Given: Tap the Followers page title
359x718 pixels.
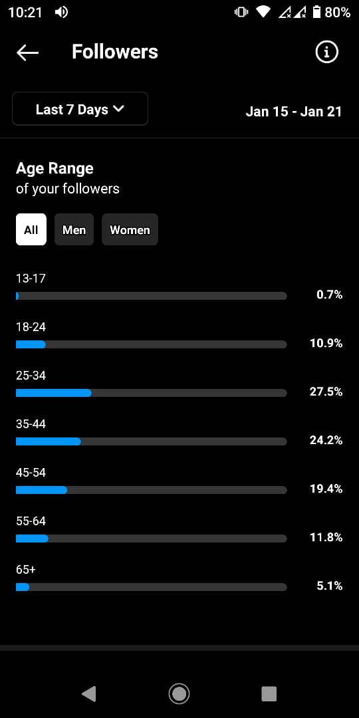Looking at the screenshot, I should pyautogui.click(x=115, y=53).
